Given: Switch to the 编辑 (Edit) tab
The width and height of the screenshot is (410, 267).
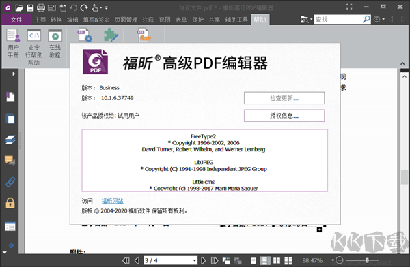Looking at the screenshot, I should [x=72, y=20].
